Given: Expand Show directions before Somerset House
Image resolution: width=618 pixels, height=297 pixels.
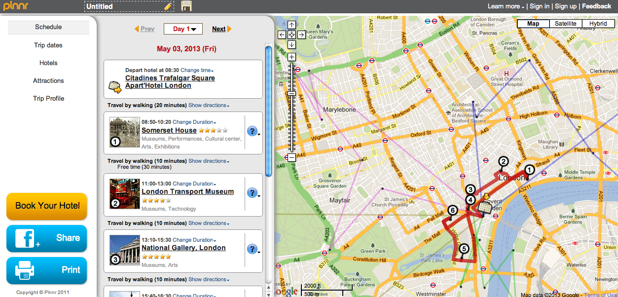Looking at the screenshot, I should [x=209, y=105].
